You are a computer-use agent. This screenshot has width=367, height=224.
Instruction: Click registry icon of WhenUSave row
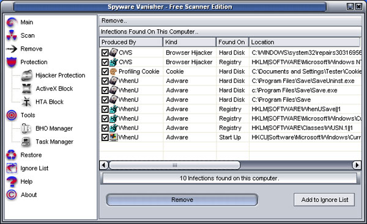click(x=114, y=109)
